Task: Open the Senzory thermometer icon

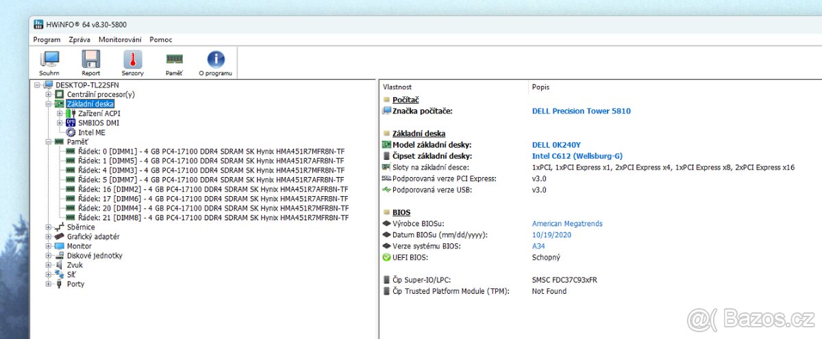Action: [132, 59]
